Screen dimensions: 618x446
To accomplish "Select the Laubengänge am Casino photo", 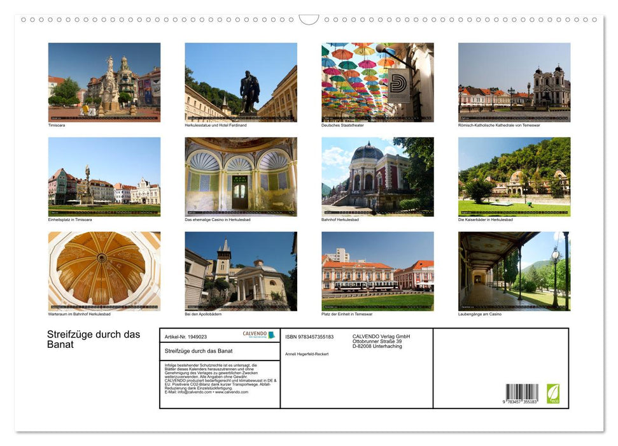I will (x=514, y=271).
